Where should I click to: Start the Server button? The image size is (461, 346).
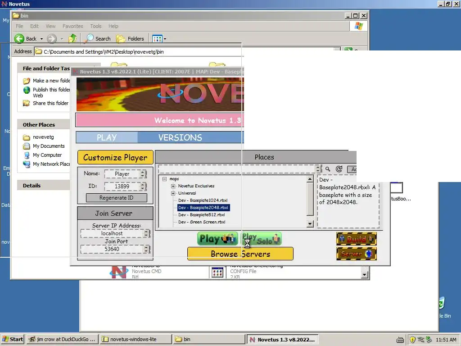coord(357,254)
